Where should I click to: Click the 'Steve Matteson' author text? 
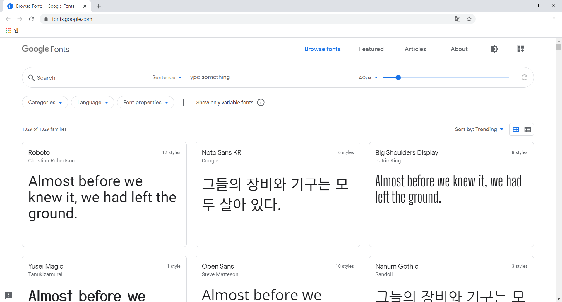pos(220,274)
